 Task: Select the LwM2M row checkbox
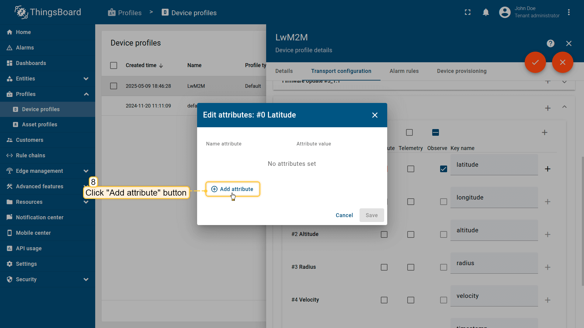click(x=113, y=86)
